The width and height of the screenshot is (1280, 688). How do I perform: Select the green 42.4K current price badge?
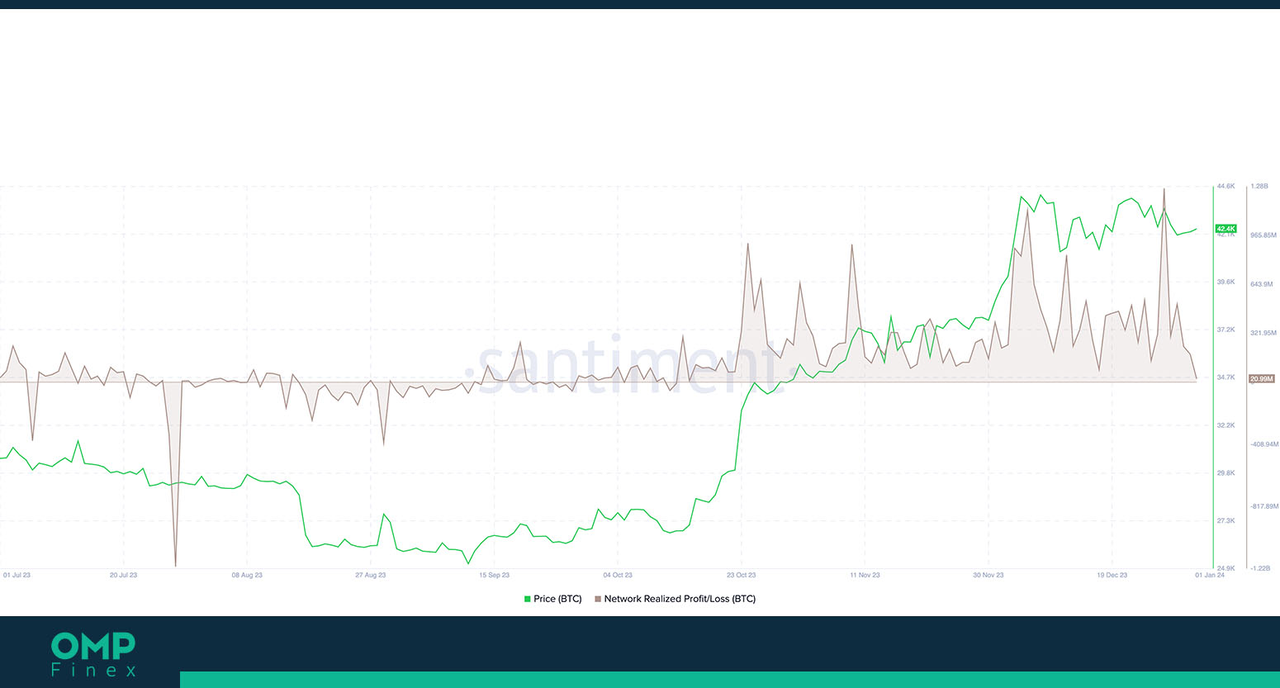click(1225, 229)
